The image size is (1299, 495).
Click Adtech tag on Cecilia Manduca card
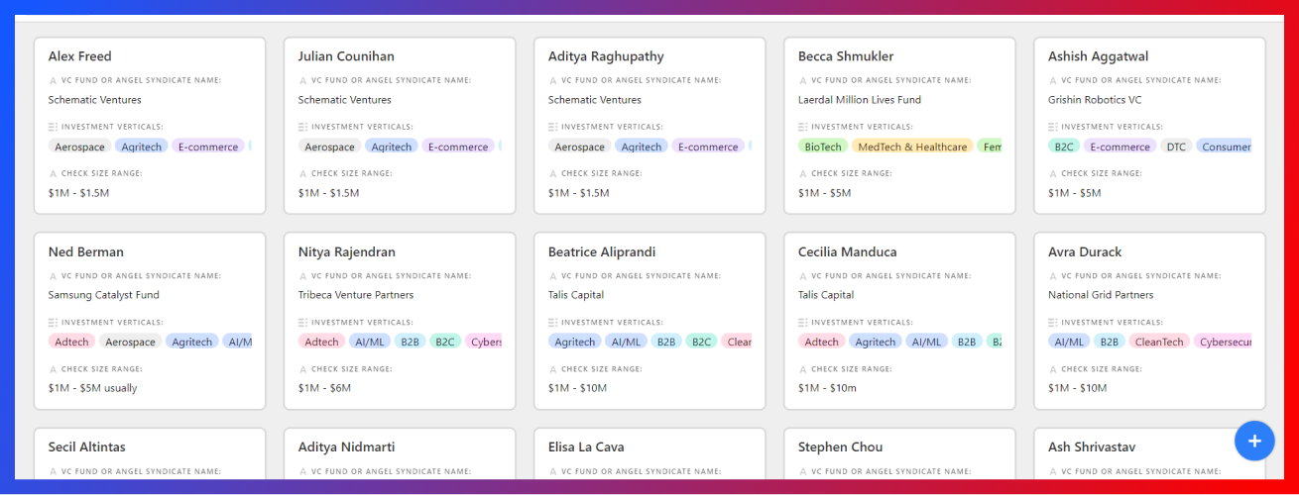(x=821, y=342)
